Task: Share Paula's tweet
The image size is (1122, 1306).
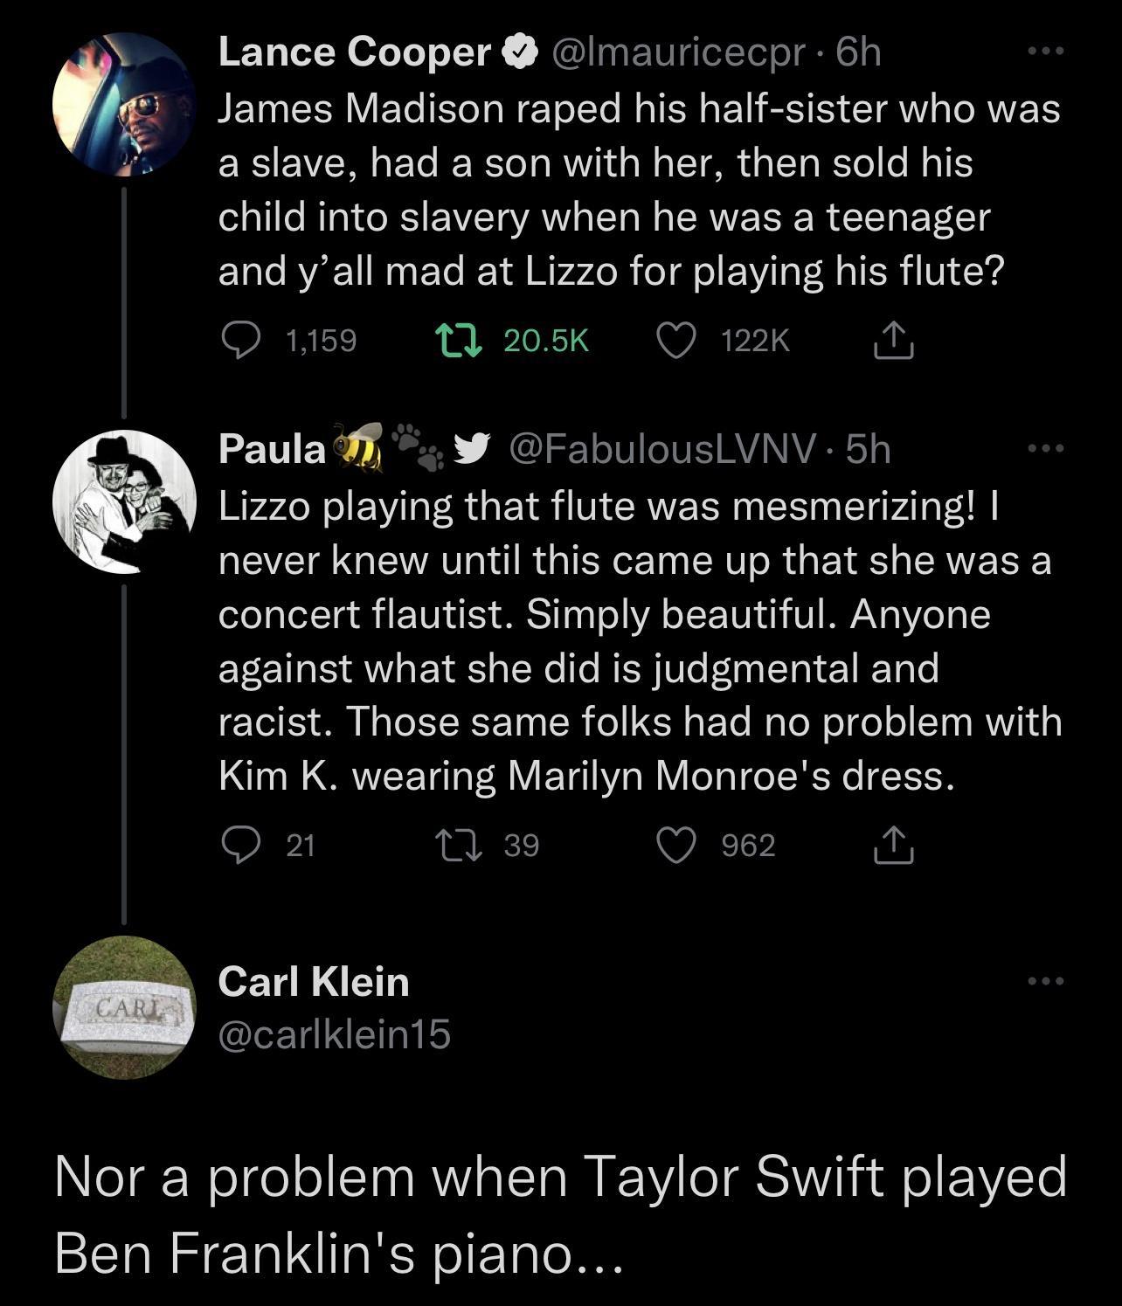Action: click(x=893, y=843)
